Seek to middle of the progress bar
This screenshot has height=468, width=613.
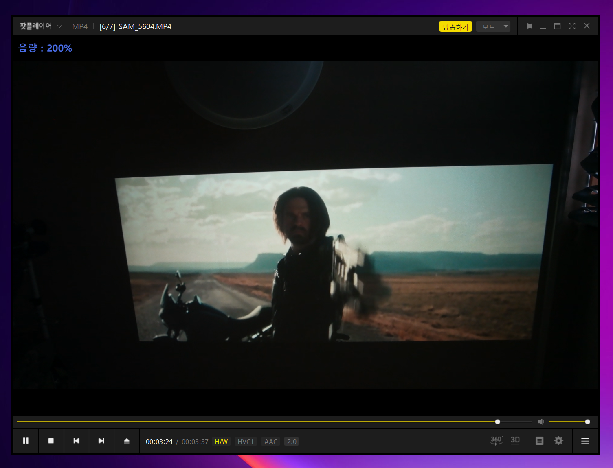pos(274,422)
